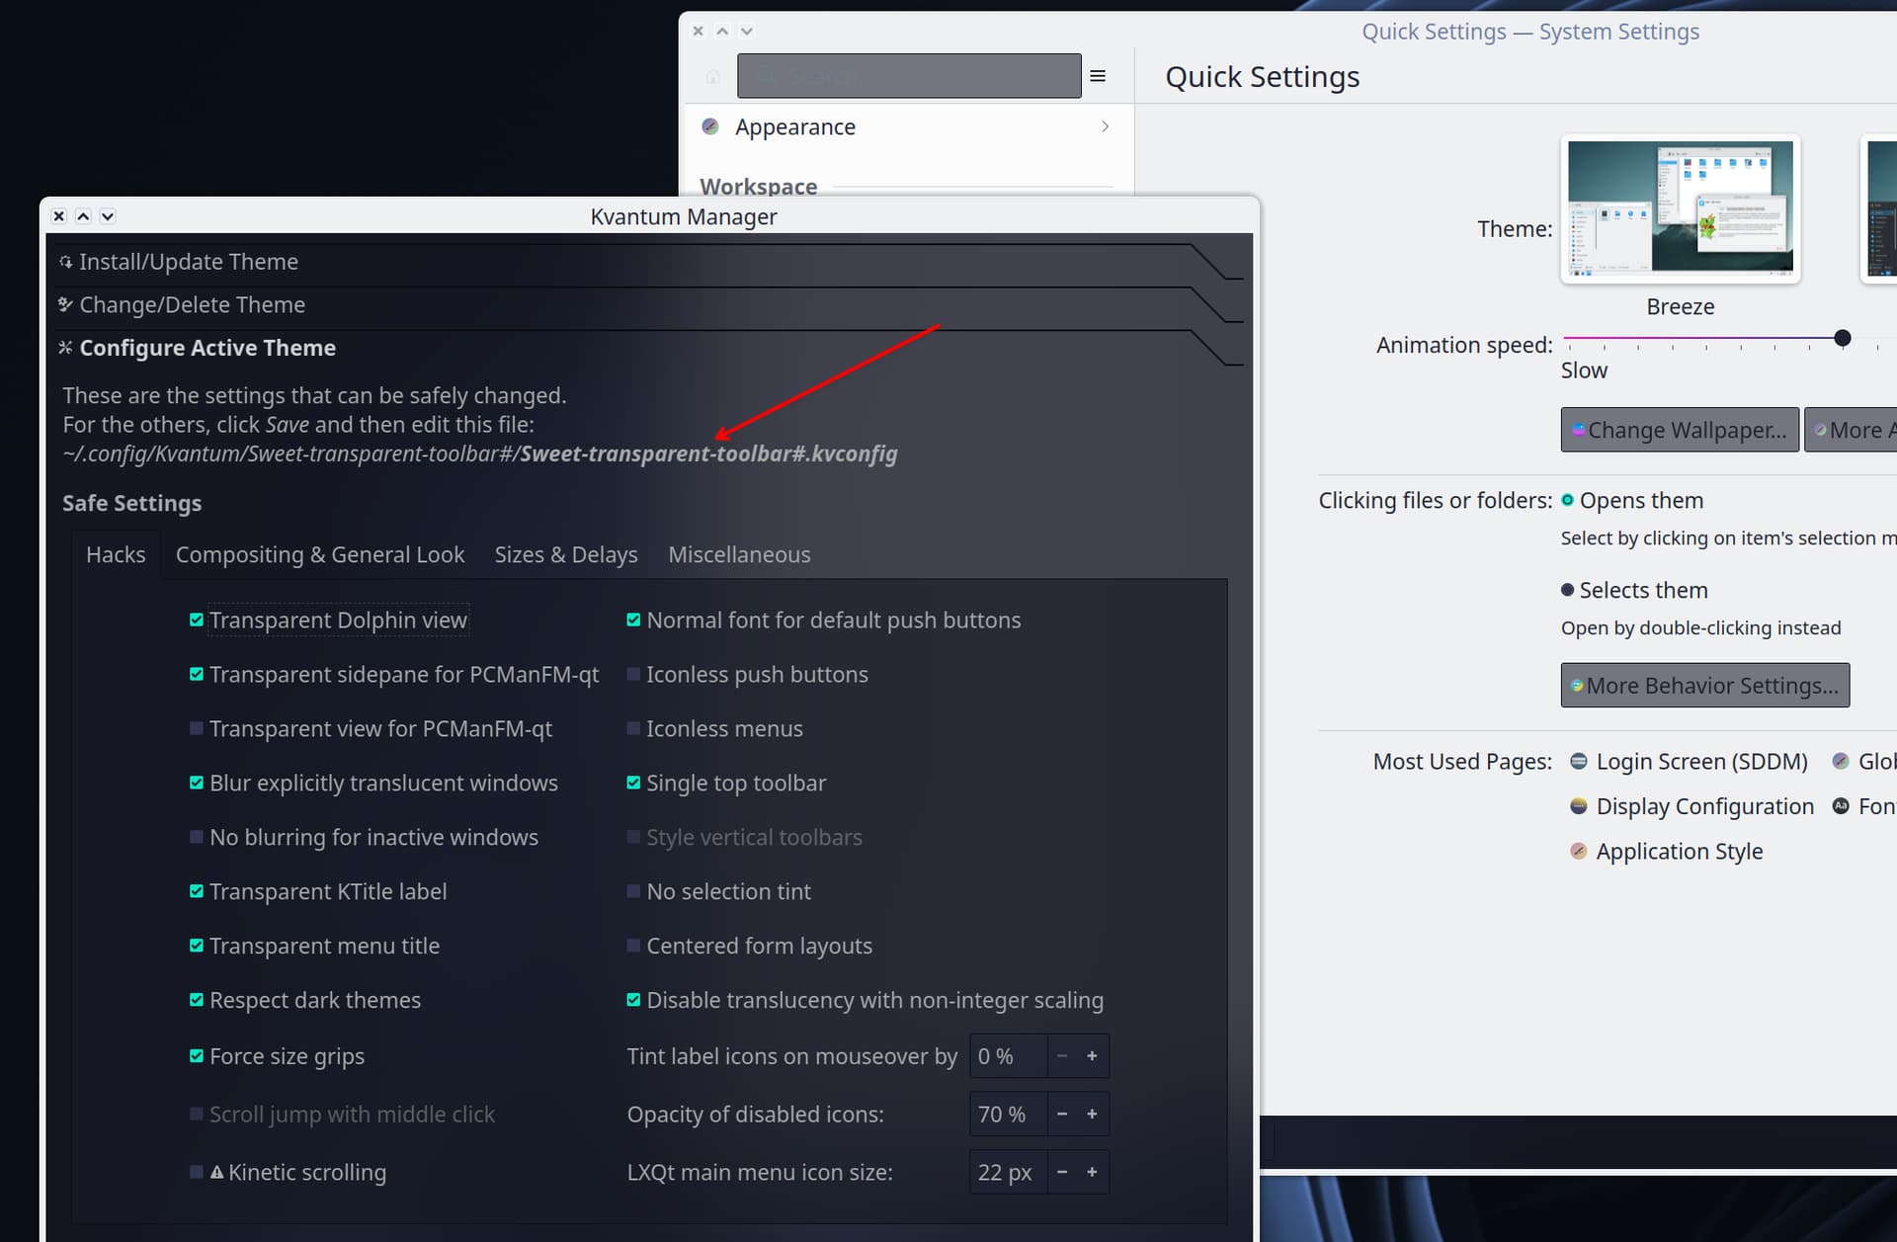Close the System Settings window

699,31
